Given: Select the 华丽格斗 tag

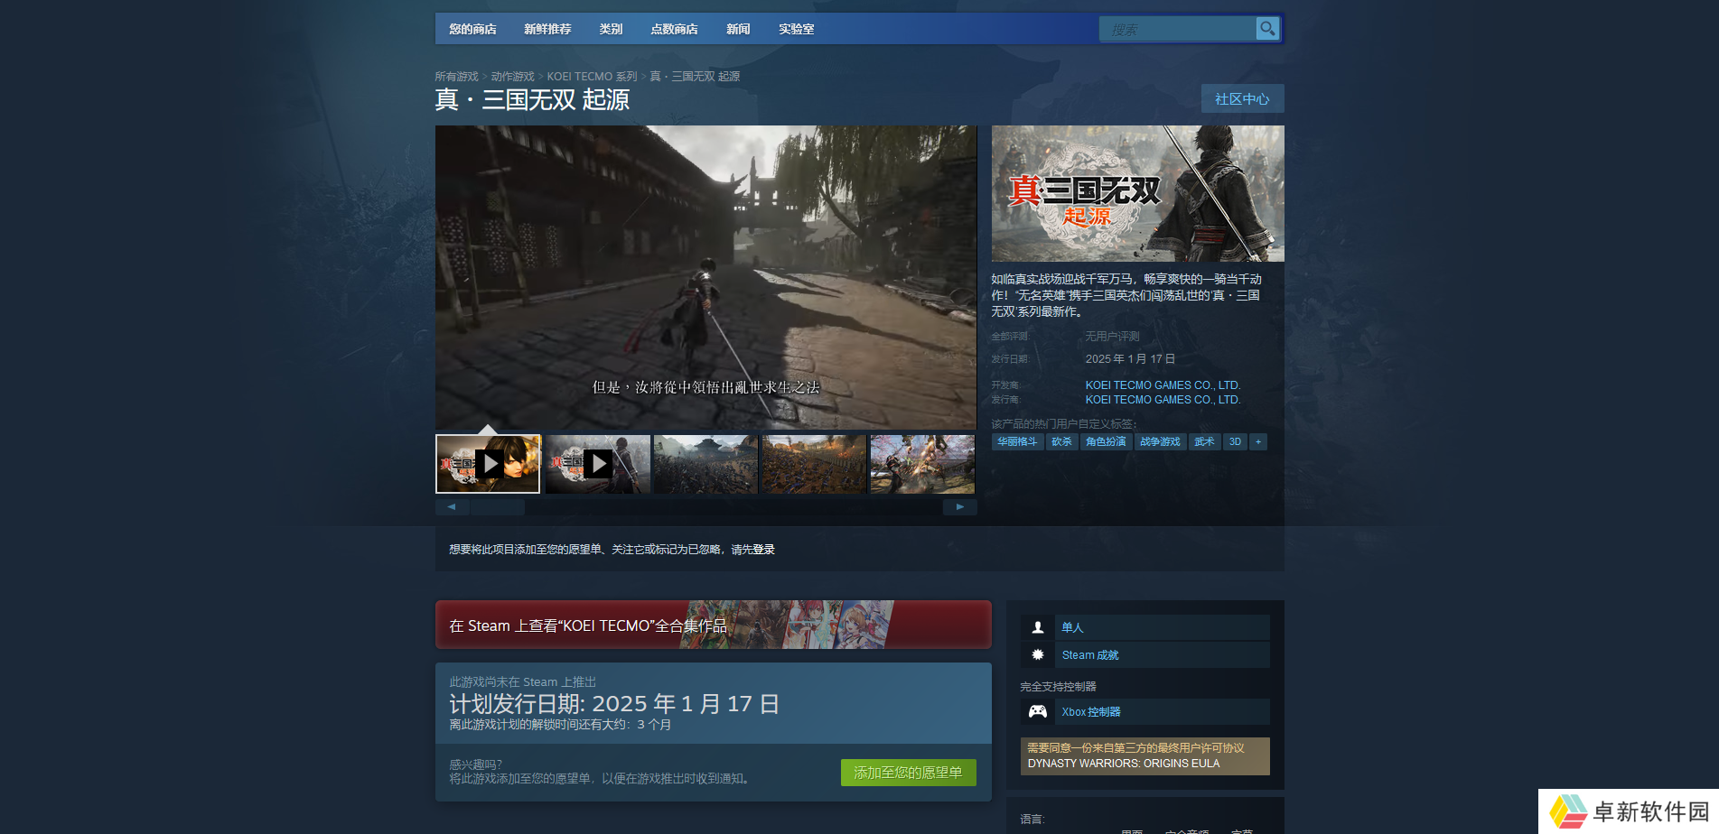Looking at the screenshot, I should 1017,442.
